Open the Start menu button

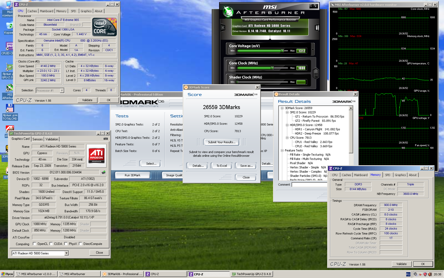pyautogui.click(x=7, y=274)
